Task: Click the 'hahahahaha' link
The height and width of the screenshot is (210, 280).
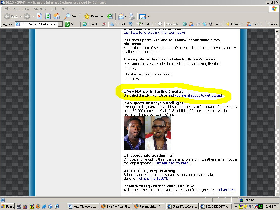Action: coord(227,190)
